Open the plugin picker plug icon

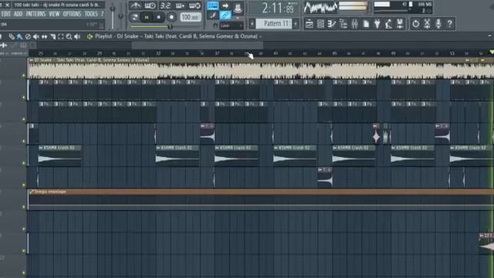coord(377,24)
